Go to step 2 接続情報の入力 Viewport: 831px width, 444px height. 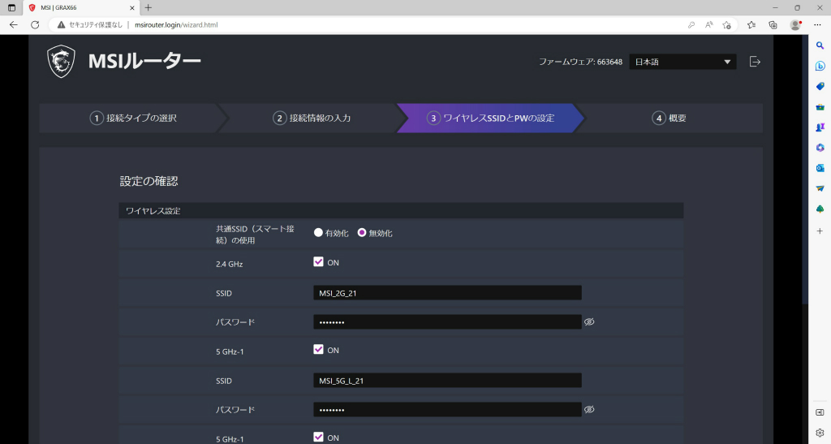click(312, 119)
